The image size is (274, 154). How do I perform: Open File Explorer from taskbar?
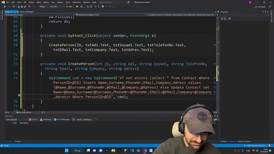click(x=113, y=151)
